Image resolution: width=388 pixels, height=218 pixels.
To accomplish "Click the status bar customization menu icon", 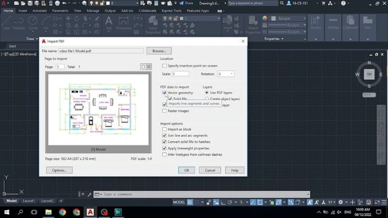I will pyautogui.click(x=384, y=202).
